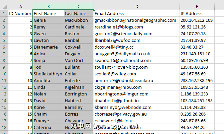The height and width of the screenshot is (134, 224).
Task: Select column B header
Action: tap(48, 7)
